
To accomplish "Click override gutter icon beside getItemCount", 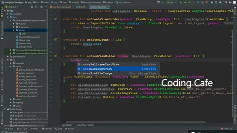I will click(x=56, y=40).
